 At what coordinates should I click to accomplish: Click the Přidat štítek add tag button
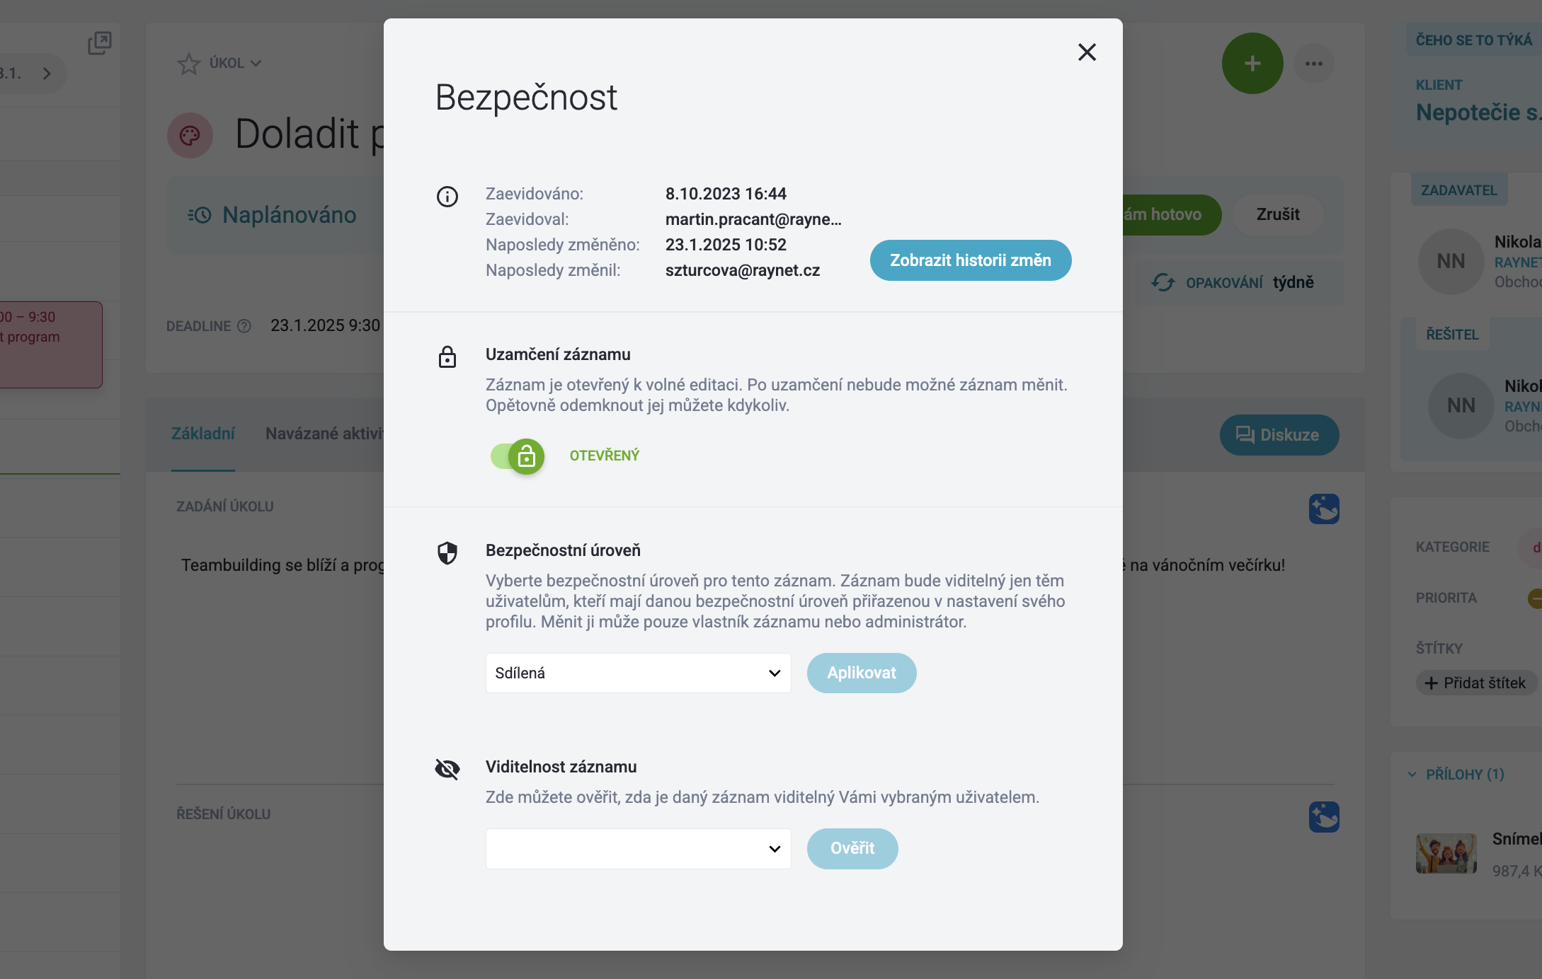coord(1475,683)
